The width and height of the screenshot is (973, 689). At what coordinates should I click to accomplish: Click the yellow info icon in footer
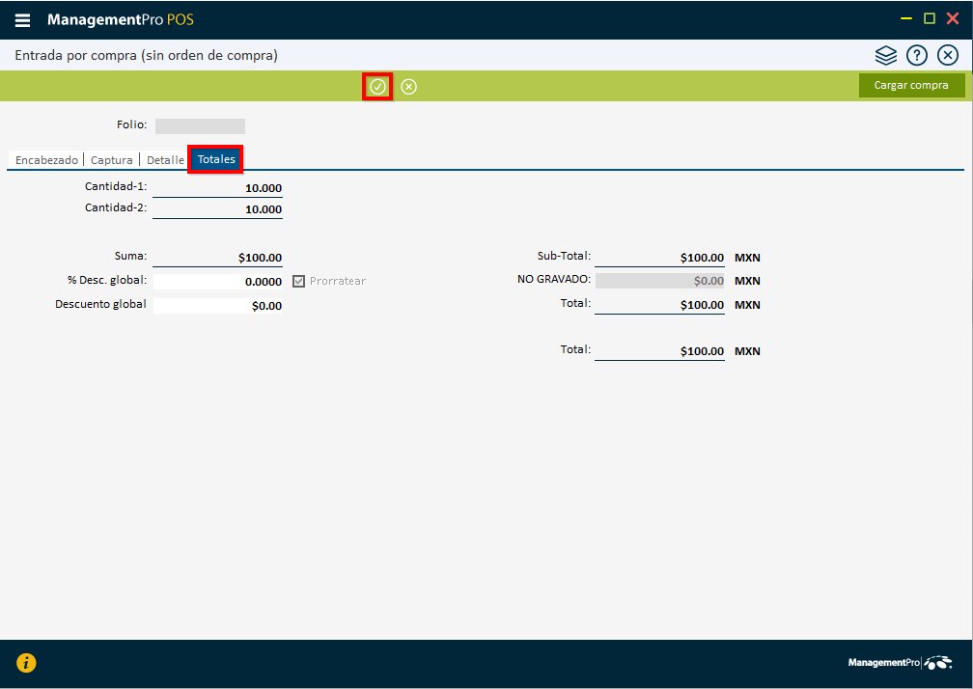26,663
